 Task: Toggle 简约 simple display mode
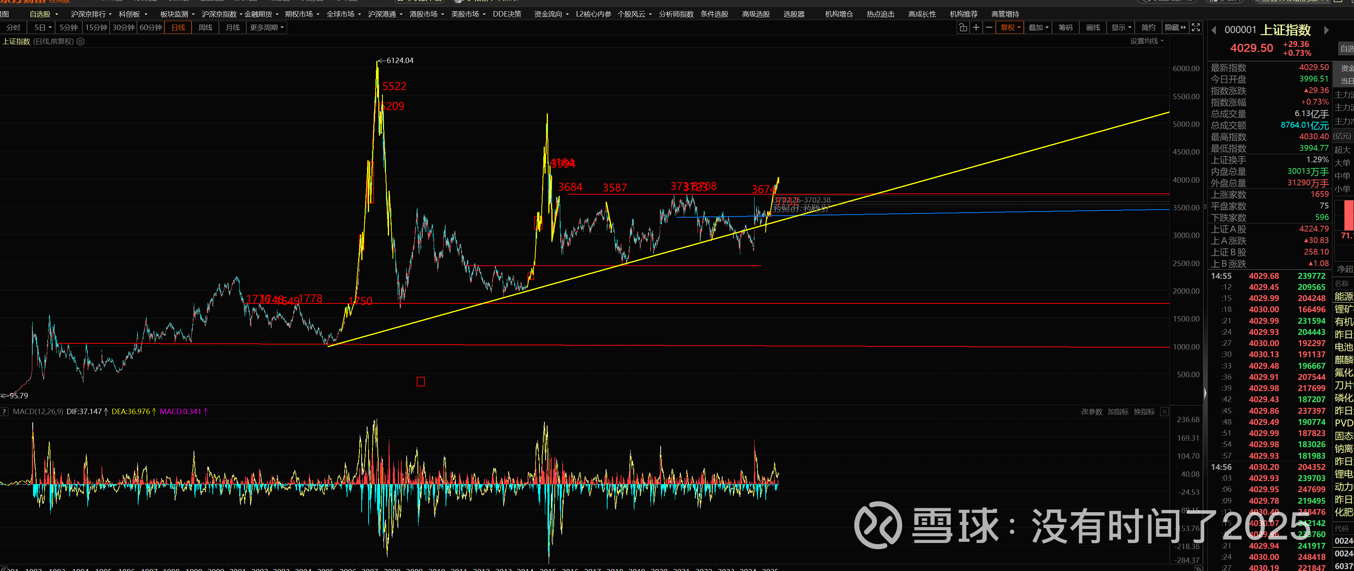coord(1148,27)
